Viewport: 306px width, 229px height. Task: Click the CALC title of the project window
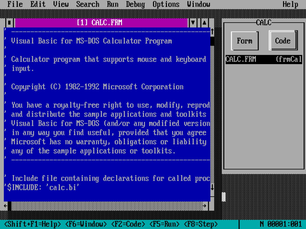tap(264, 23)
